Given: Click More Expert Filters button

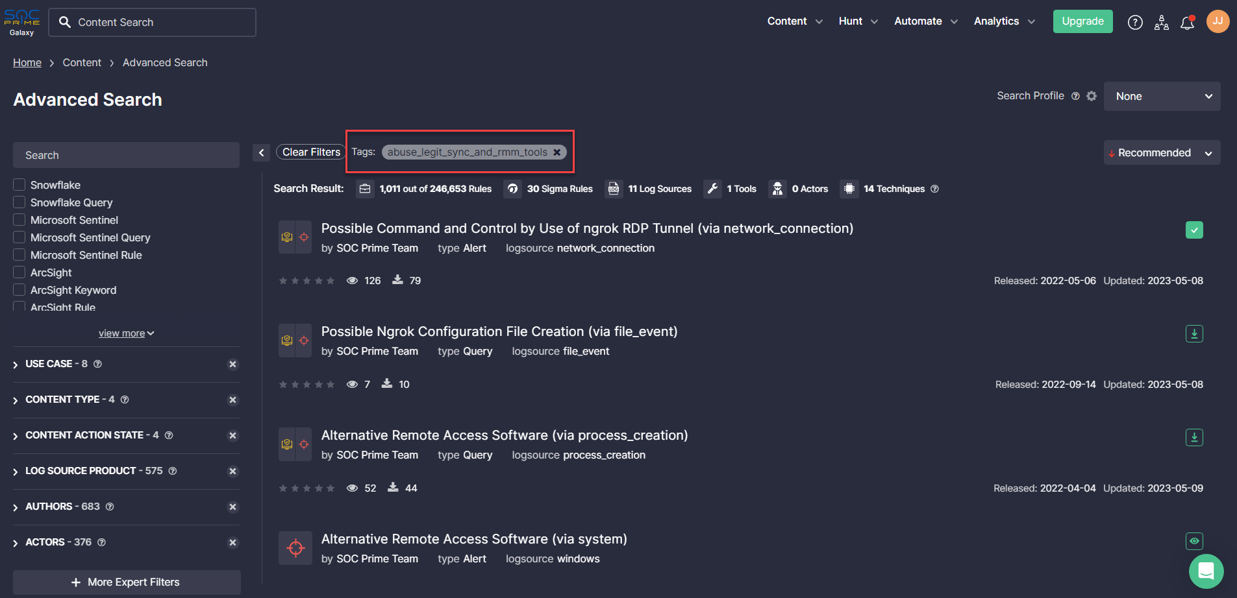Looking at the screenshot, I should 127,582.
